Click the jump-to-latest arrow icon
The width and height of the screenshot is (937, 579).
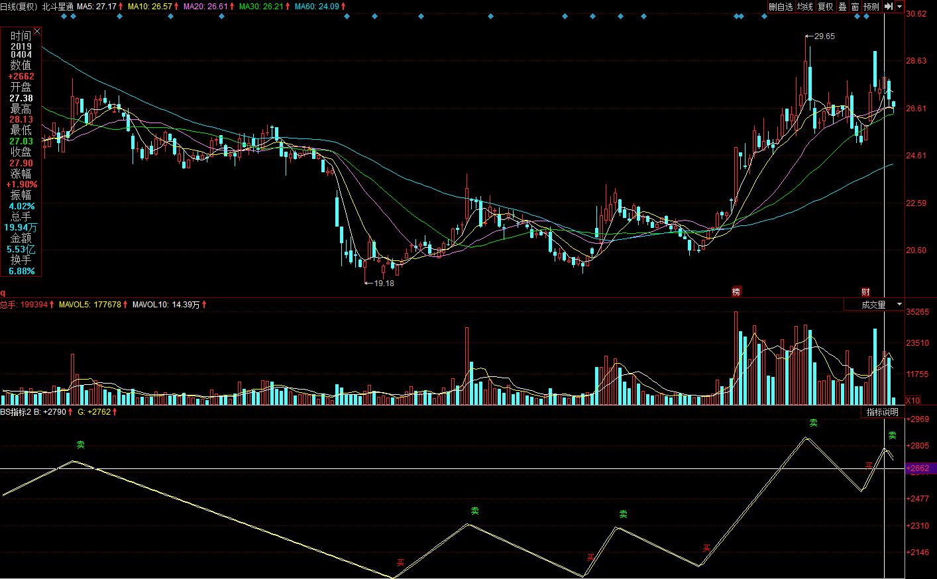[889, 7]
